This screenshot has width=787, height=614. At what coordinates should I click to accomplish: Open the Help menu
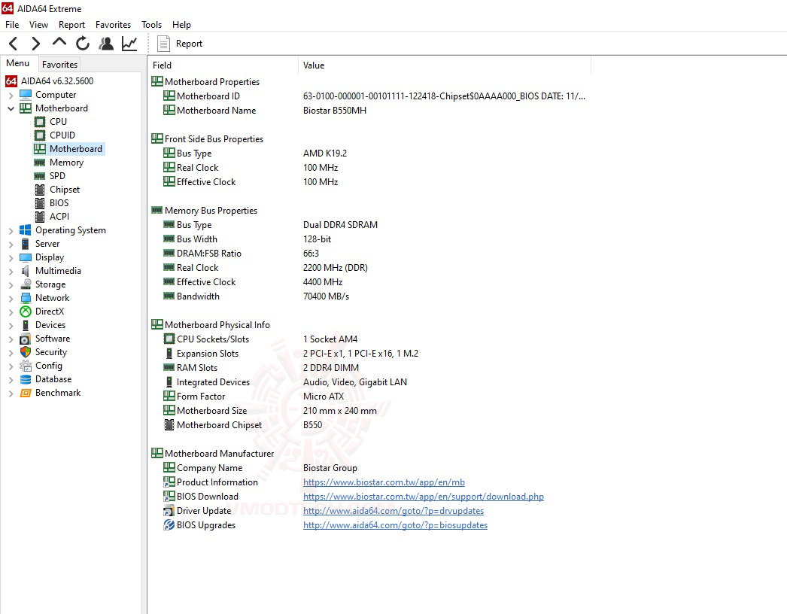click(181, 25)
